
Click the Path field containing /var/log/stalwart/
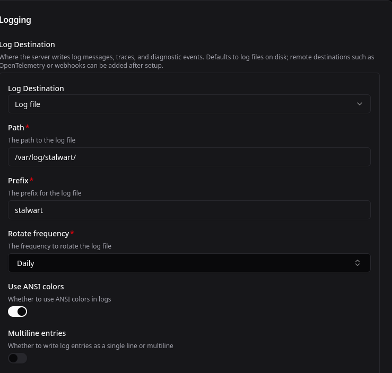click(189, 157)
